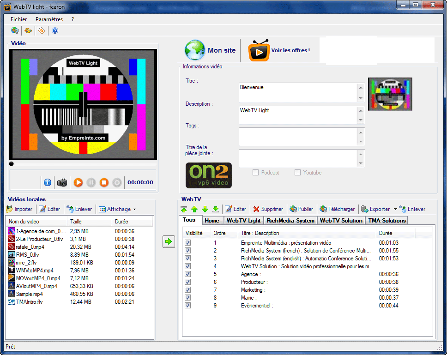The image size is (447, 355).
Task: Expand the Exporter dropdown arrow
Action: click(x=395, y=209)
